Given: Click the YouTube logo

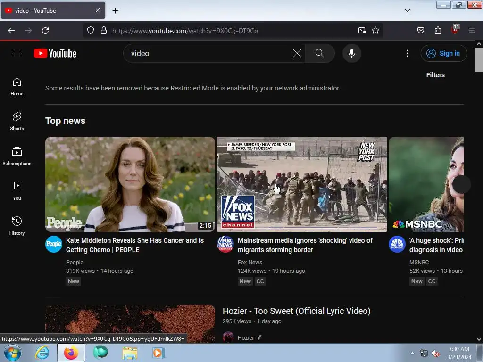Looking at the screenshot, I should [55, 53].
